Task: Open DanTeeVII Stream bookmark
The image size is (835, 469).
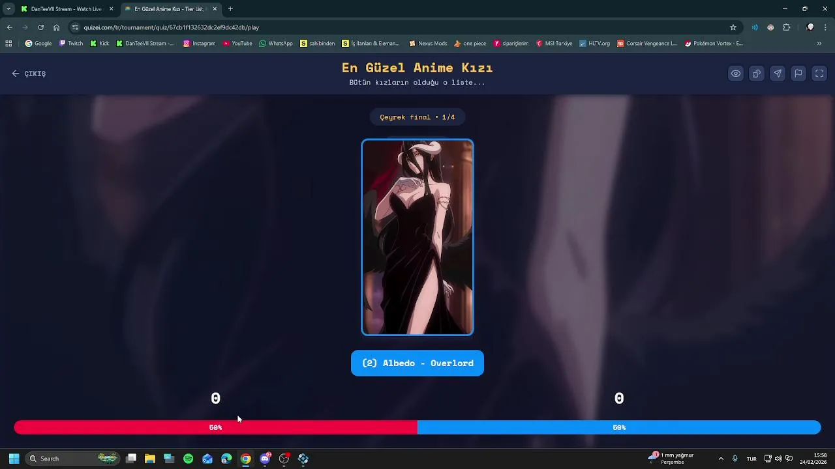Action: tap(145, 44)
